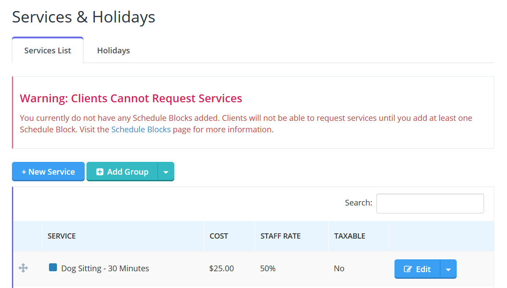The height and width of the screenshot is (288, 507).
Task: Sort by the STAFF RATE column header
Action: click(x=280, y=236)
